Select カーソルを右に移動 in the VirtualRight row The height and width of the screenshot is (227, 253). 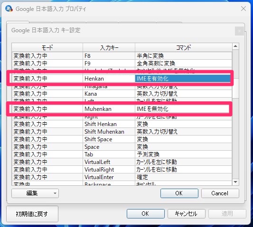pyautogui.click(x=183, y=170)
